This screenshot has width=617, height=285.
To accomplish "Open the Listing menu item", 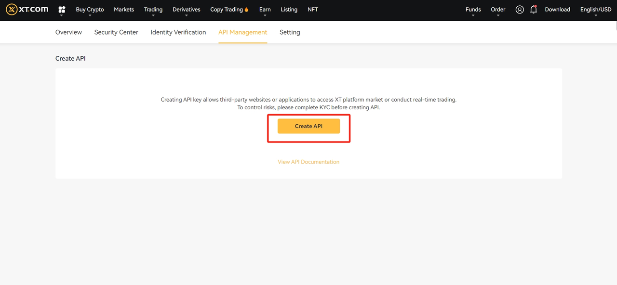I will [289, 10].
